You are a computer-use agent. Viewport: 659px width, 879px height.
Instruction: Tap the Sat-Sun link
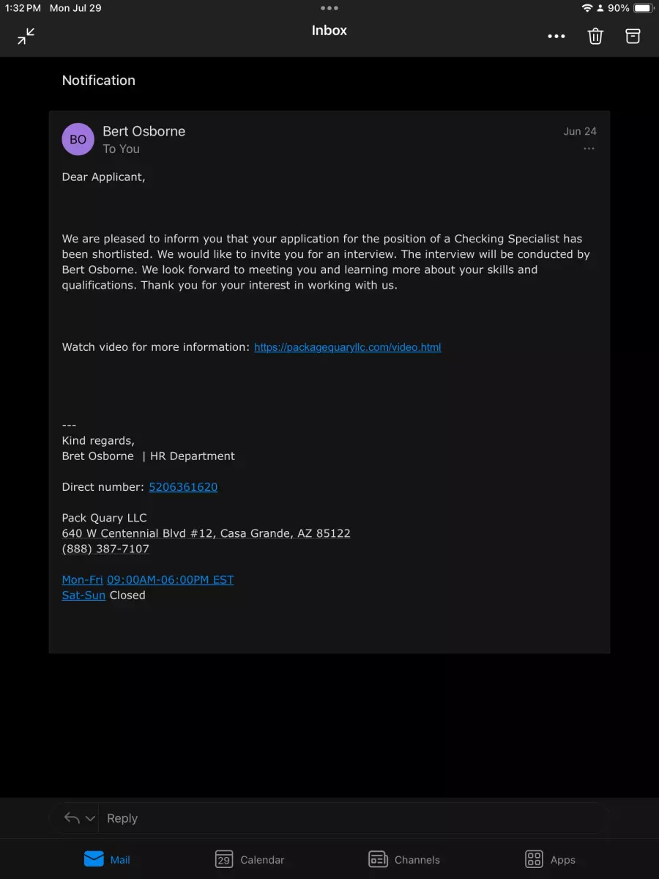coord(83,596)
